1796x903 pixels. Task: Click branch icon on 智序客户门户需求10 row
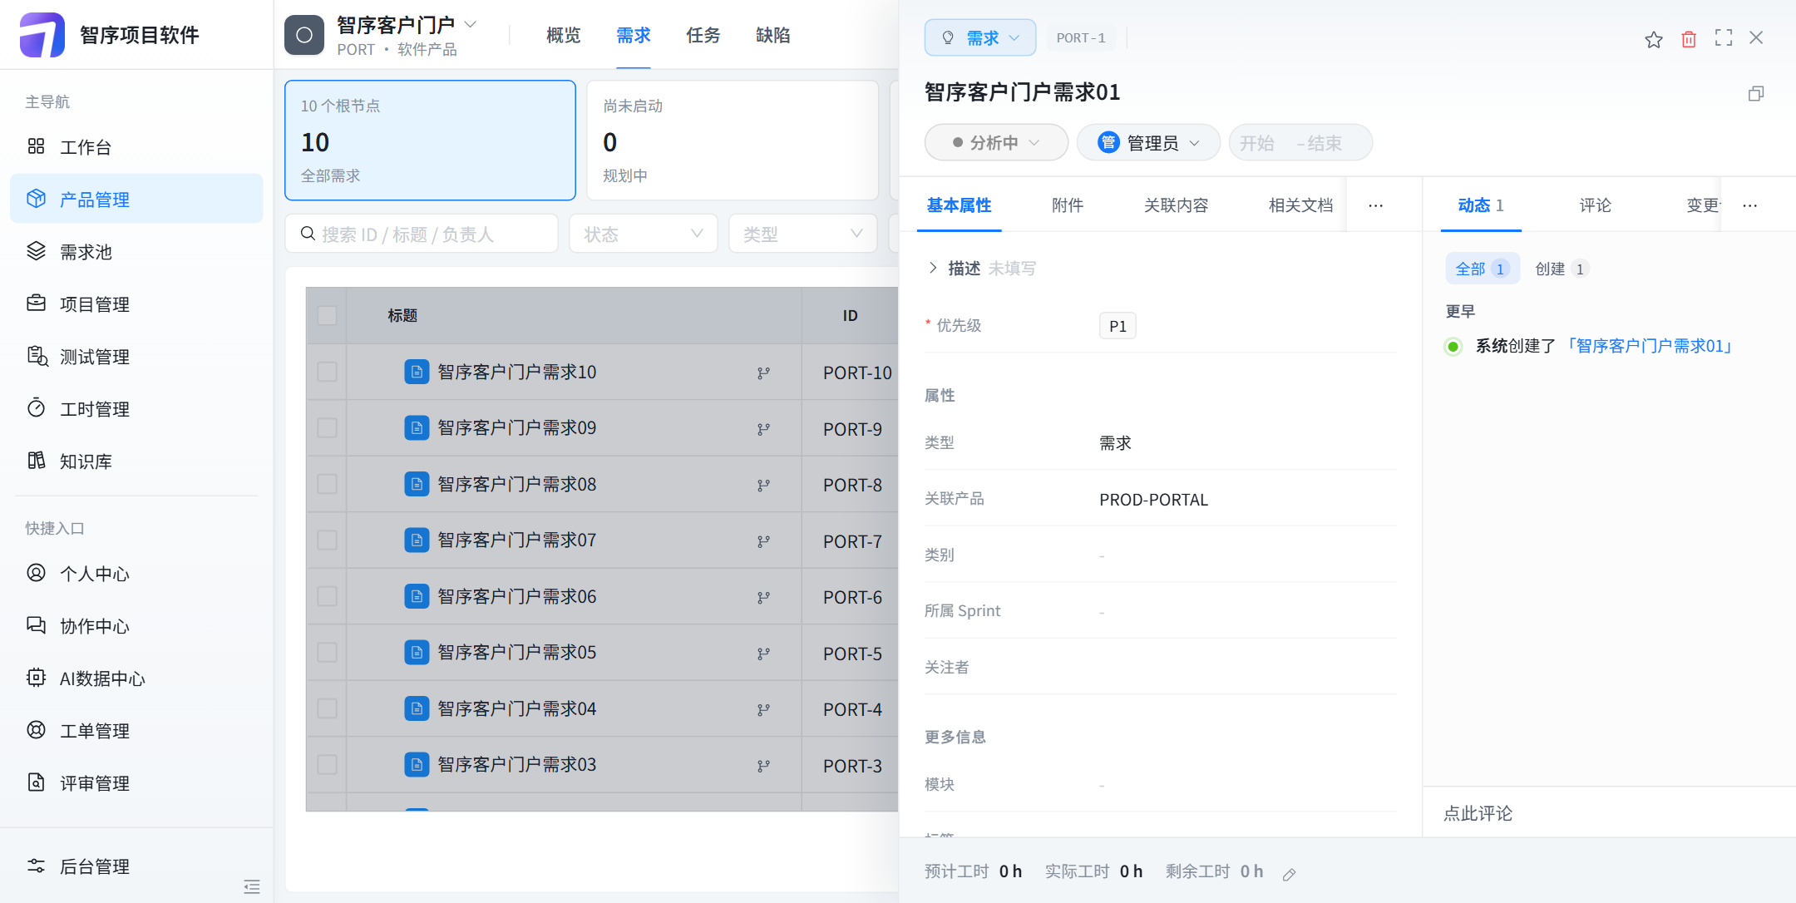click(x=763, y=373)
